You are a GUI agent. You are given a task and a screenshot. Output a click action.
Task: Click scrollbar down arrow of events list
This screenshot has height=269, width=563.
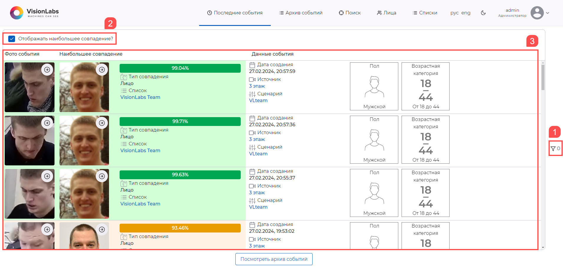click(543, 248)
